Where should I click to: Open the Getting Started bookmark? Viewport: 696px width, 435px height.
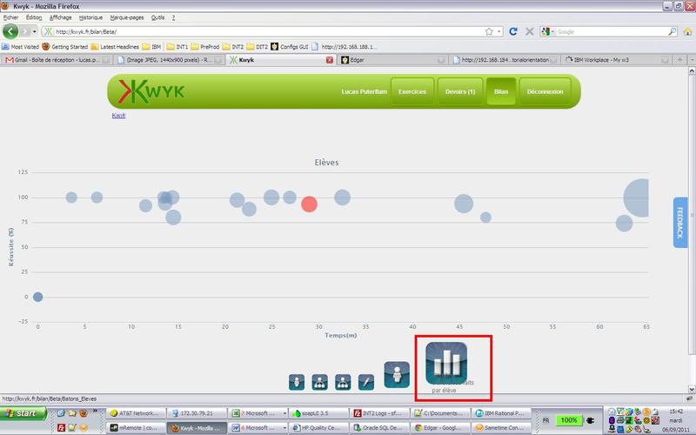click(64, 47)
